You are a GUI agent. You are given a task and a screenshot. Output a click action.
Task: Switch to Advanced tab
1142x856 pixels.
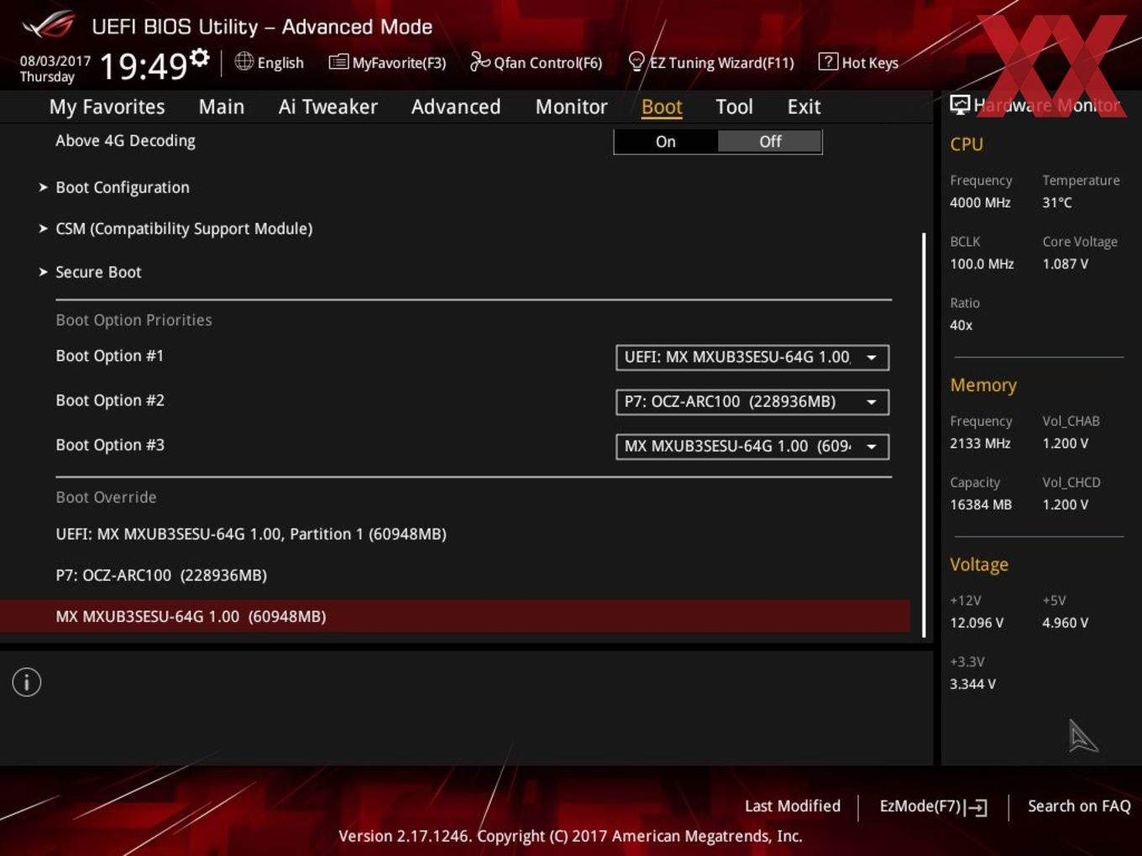click(456, 107)
